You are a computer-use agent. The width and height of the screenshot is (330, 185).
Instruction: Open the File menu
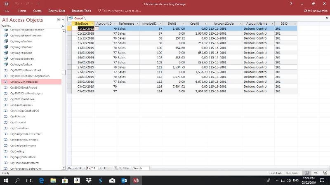point(7,11)
